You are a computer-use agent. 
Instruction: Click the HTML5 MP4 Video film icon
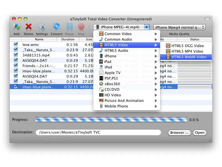coord(168,51)
